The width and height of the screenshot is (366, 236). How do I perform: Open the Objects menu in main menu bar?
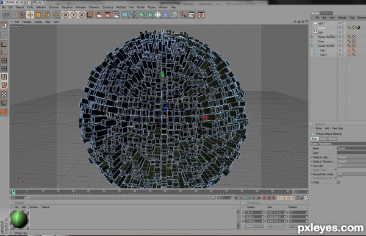tap(20, 7)
